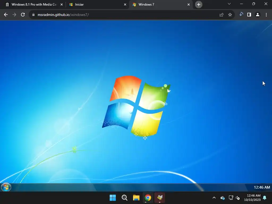Open the OneDrive cloud tray icon
This screenshot has height=204, width=272.
[223, 198]
